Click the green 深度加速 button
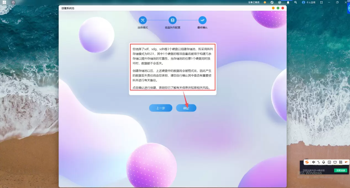Viewport: 350px width, 188px height. [340, 170]
